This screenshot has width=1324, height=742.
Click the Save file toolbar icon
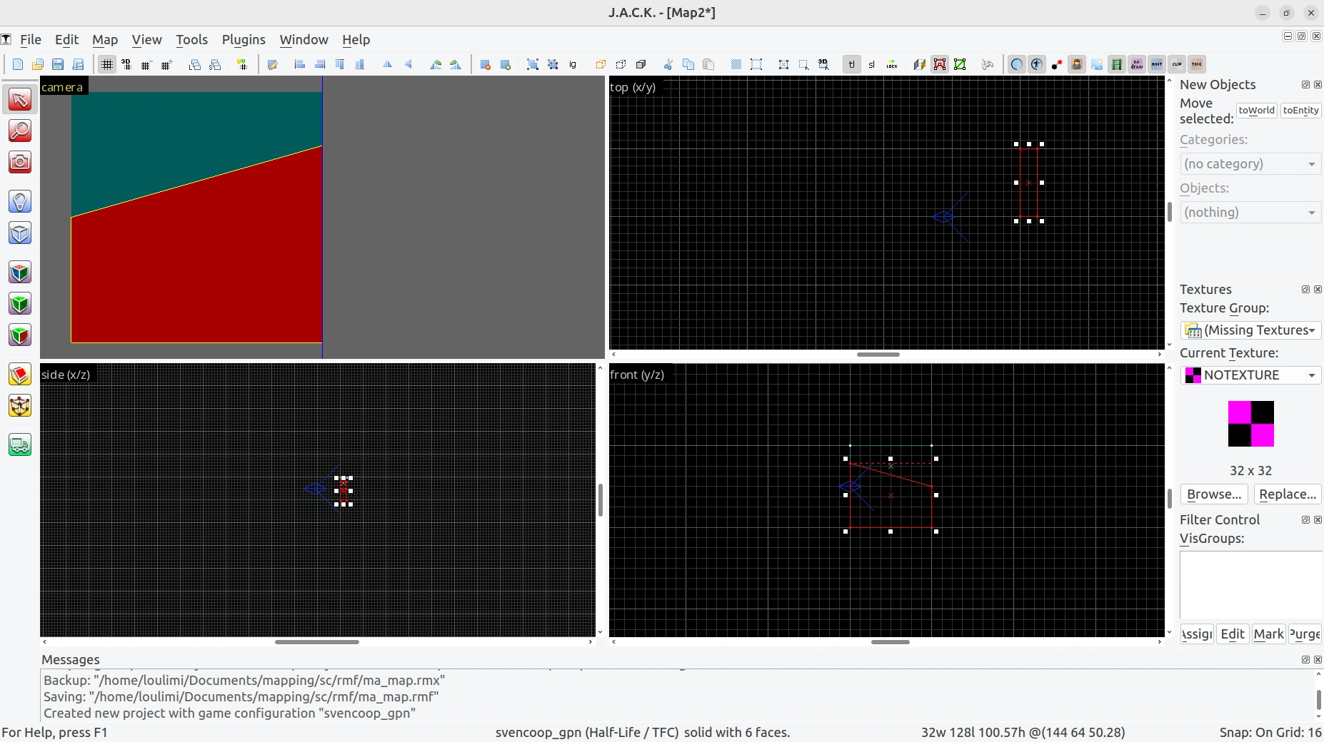[58, 65]
